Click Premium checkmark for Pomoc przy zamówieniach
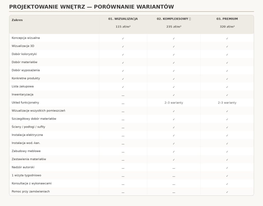The image size is (263, 206). 227,192
